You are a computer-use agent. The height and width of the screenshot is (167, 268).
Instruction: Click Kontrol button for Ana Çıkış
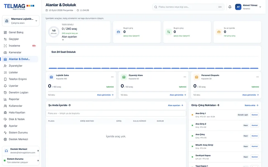point(255,136)
